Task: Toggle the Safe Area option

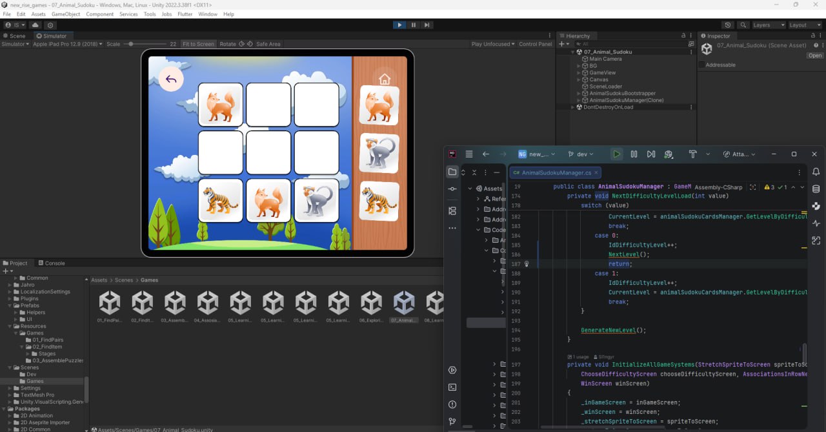Action: coord(268,44)
